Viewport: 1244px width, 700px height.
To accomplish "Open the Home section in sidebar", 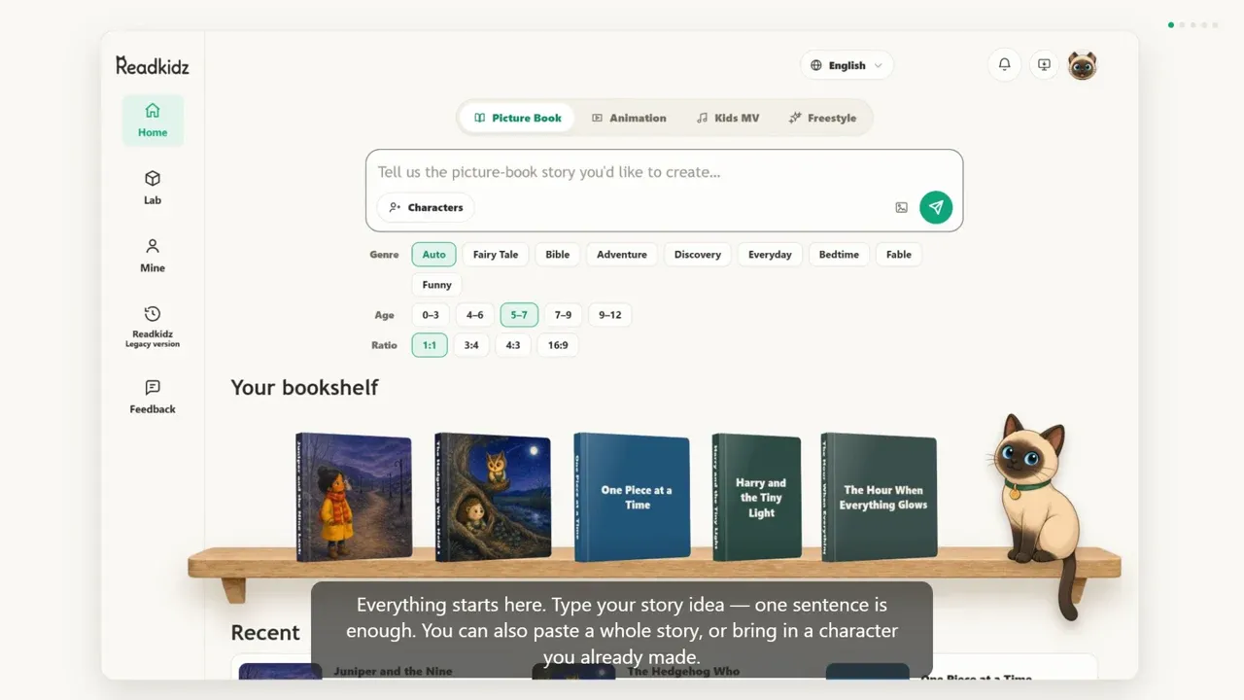I will [153, 121].
